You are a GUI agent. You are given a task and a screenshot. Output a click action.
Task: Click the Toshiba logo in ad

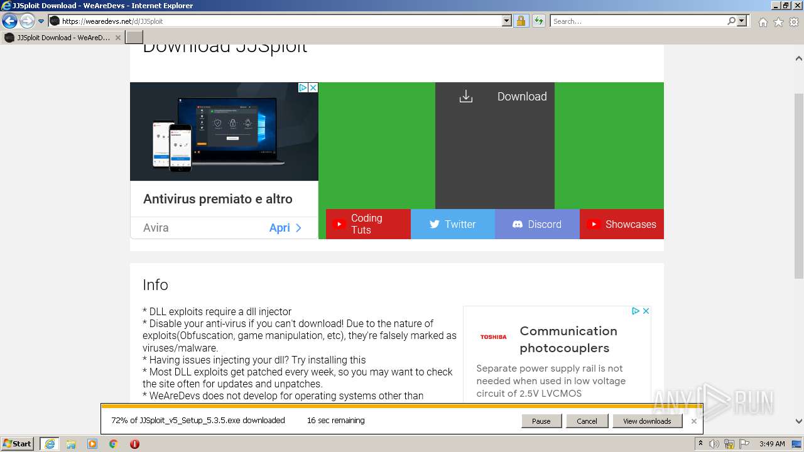click(x=493, y=337)
